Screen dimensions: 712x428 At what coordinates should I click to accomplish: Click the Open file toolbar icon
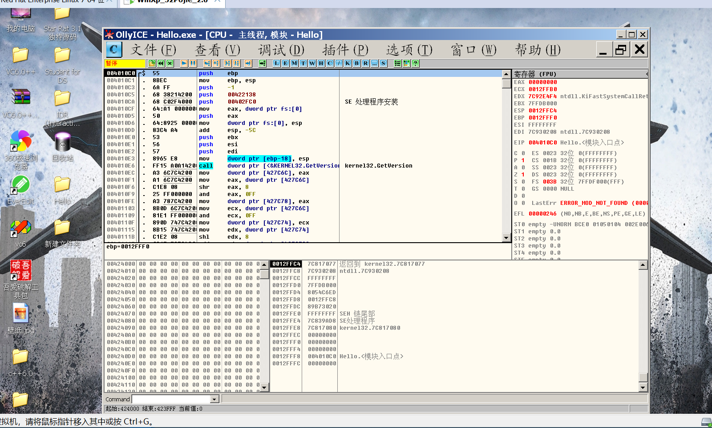(x=152, y=64)
